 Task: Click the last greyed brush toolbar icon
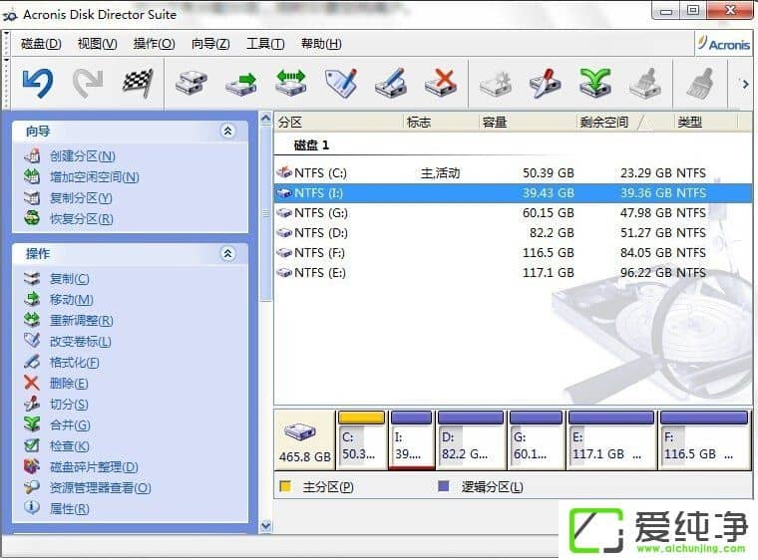click(700, 83)
